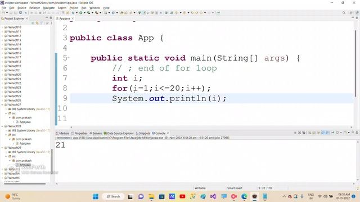Click the grey Terminate square in Console toolbar
This screenshot has height=202, width=360.
tap(295, 132)
